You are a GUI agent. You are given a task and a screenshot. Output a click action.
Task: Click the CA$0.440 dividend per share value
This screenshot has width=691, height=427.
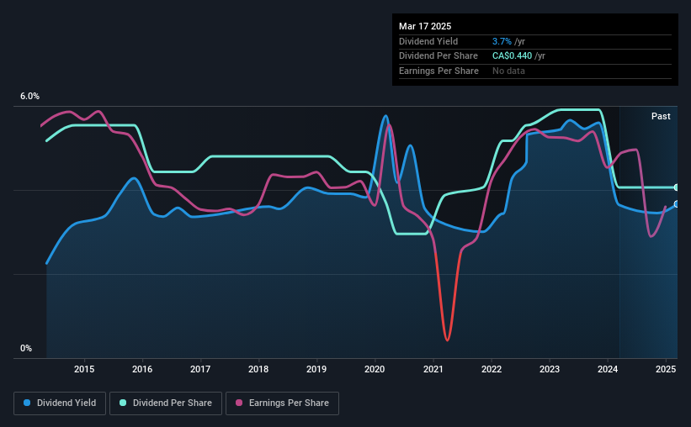[x=512, y=56]
